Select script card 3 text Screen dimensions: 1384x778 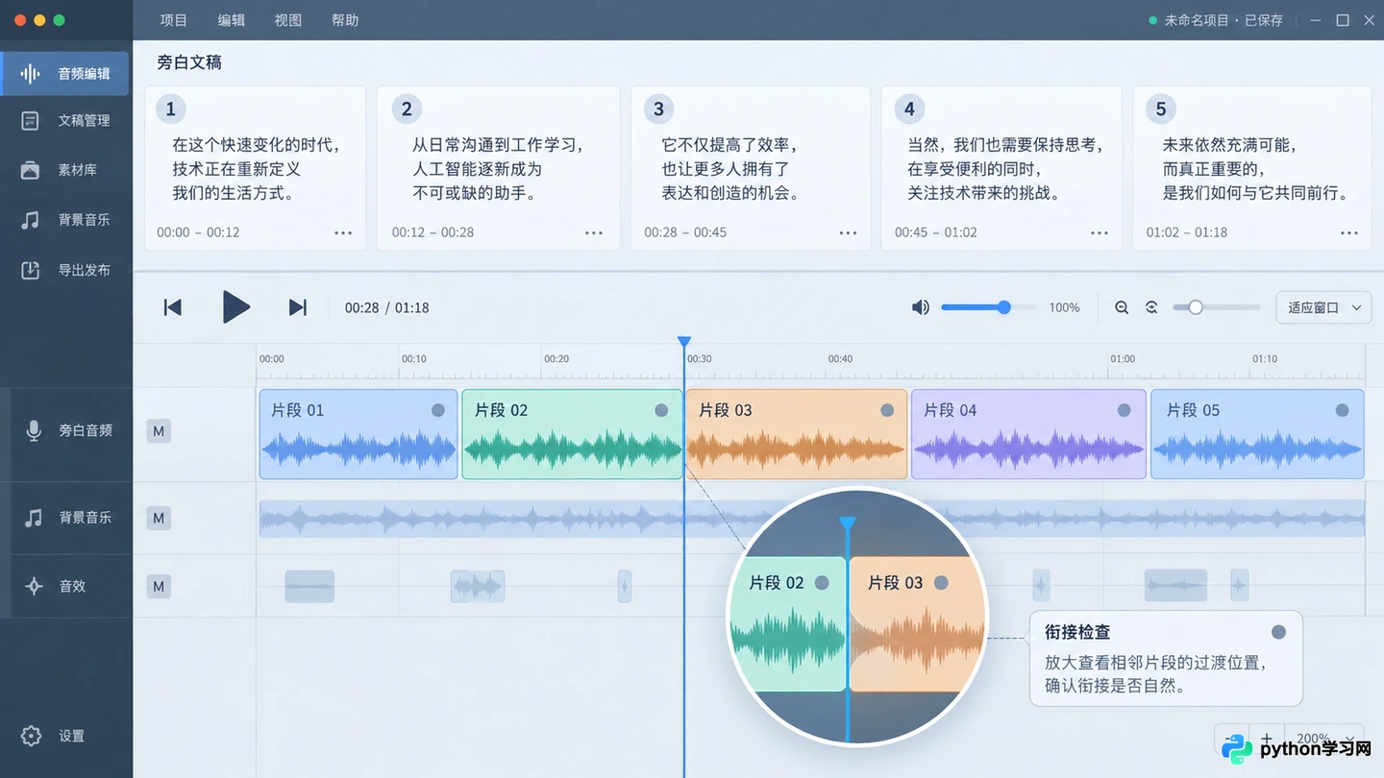tap(731, 169)
